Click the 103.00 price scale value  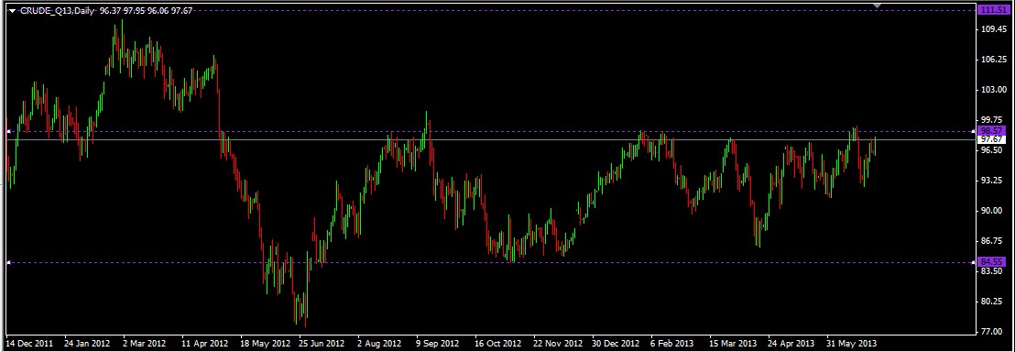(994, 90)
